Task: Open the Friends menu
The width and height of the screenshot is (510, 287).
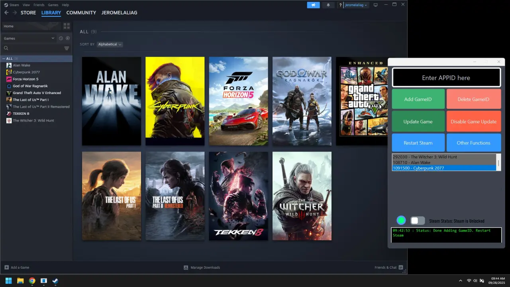Action: click(x=39, y=5)
